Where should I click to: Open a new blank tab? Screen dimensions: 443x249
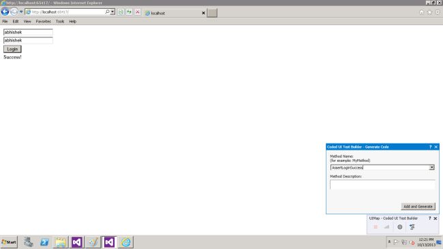pyautogui.click(x=212, y=13)
